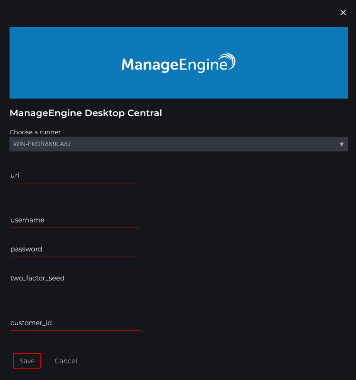Close the ManageEngine dialog with X

pos(343,12)
